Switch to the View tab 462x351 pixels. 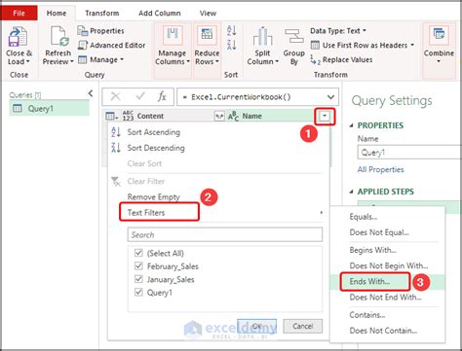tap(208, 14)
